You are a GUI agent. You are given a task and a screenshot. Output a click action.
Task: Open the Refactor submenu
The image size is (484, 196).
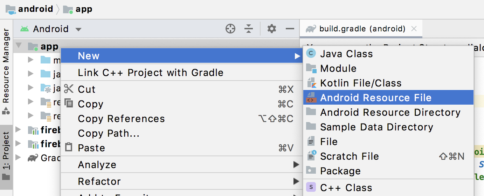[x=99, y=181]
